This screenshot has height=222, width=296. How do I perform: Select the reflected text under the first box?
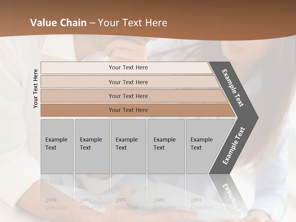tap(56, 204)
